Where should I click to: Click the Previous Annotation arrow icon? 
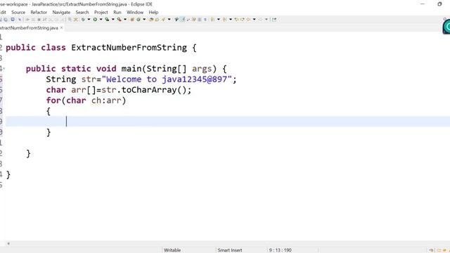[224, 20]
